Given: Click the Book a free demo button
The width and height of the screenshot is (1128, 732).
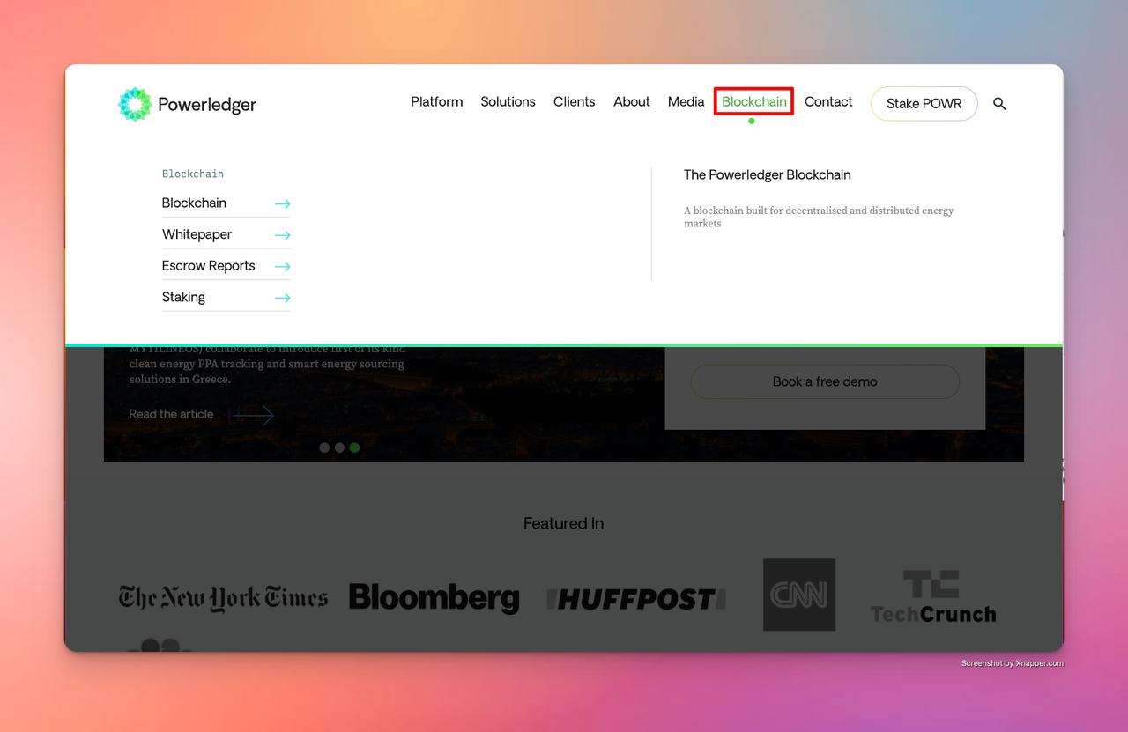Looking at the screenshot, I should pos(825,381).
